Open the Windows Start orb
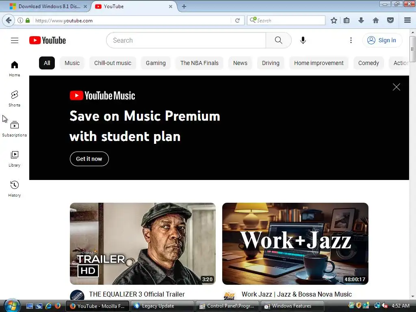Viewport: 416px width, 312px height. [x=12, y=305]
